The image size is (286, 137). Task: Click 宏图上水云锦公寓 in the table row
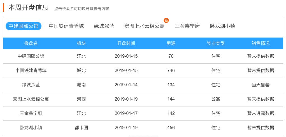point(31,99)
